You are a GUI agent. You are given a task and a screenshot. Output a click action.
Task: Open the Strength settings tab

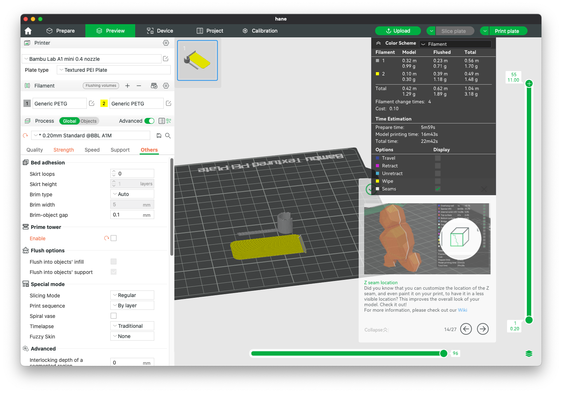click(x=64, y=150)
